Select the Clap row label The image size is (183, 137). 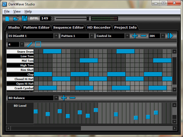pos(20,74)
